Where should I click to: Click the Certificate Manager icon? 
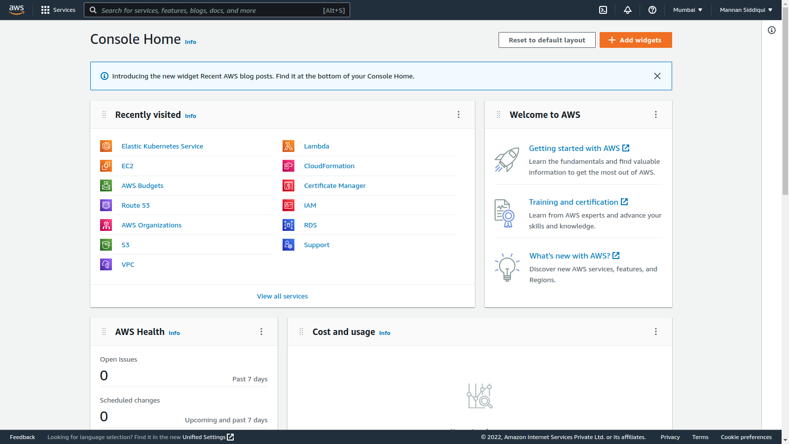(x=288, y=185)
